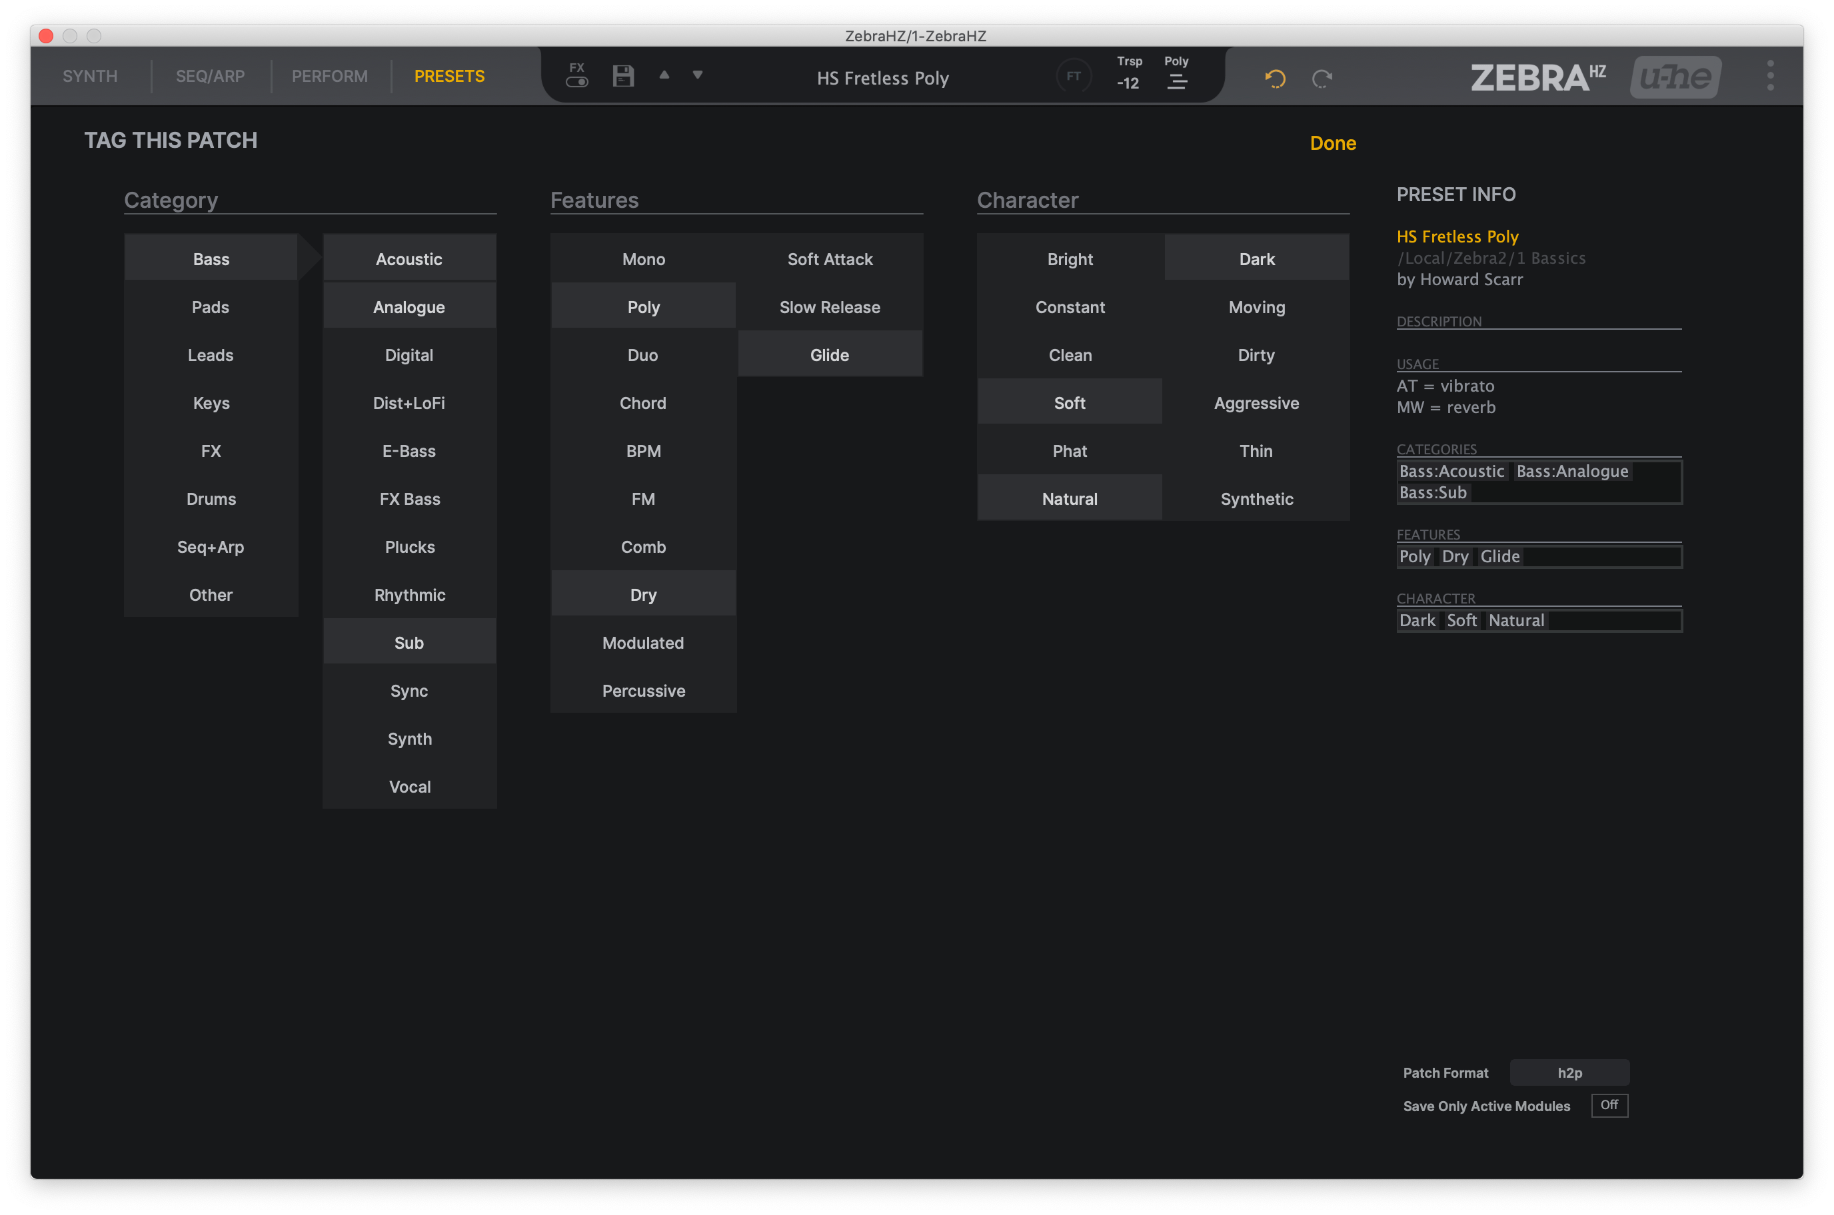Click the author line by Howard Scarr
This screenshot has height=1215, width=1834.
click(1459, 279)
